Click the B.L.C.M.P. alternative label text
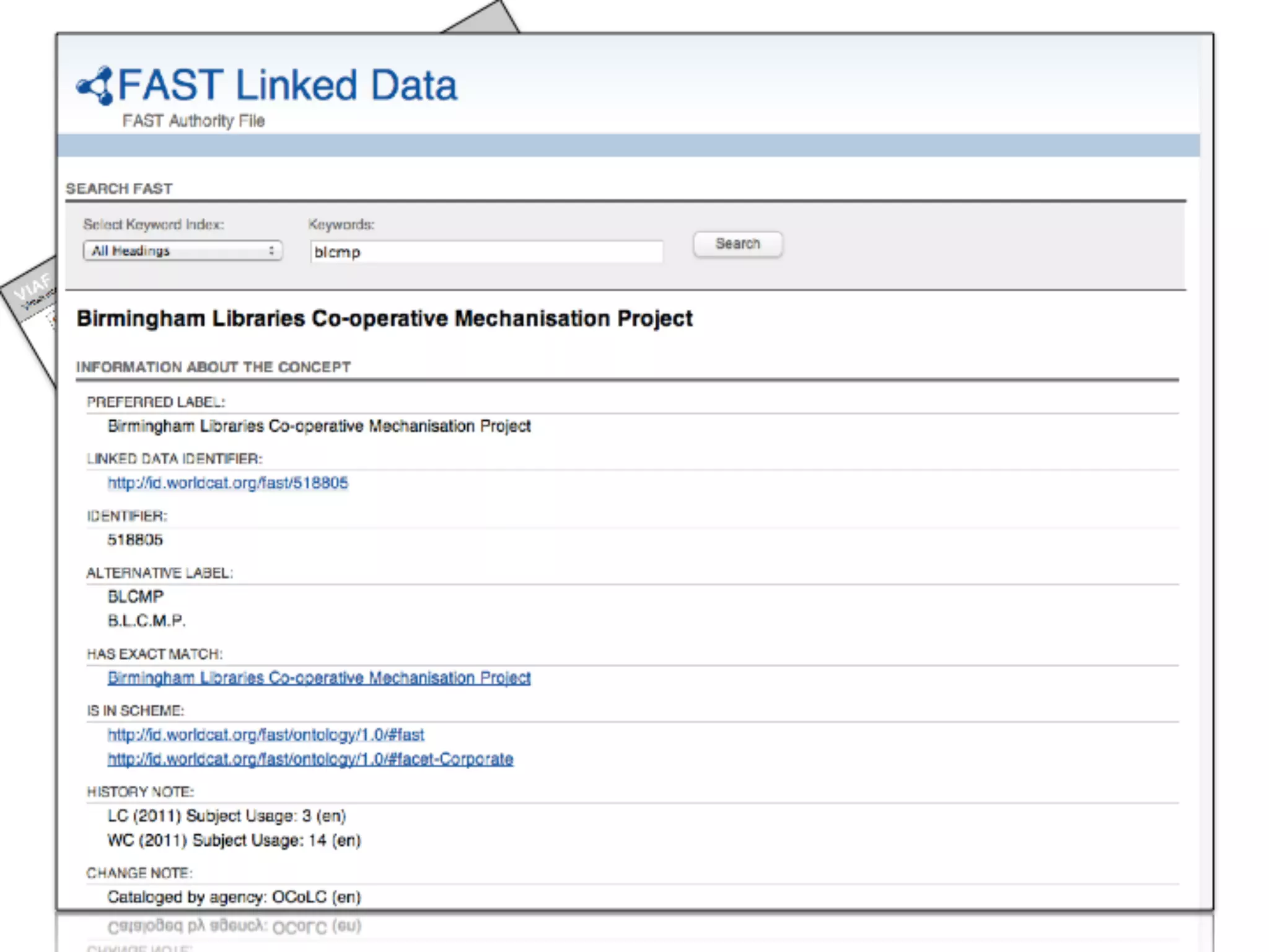The width and height of the screenshot is (1269, 952). point(146,620)
